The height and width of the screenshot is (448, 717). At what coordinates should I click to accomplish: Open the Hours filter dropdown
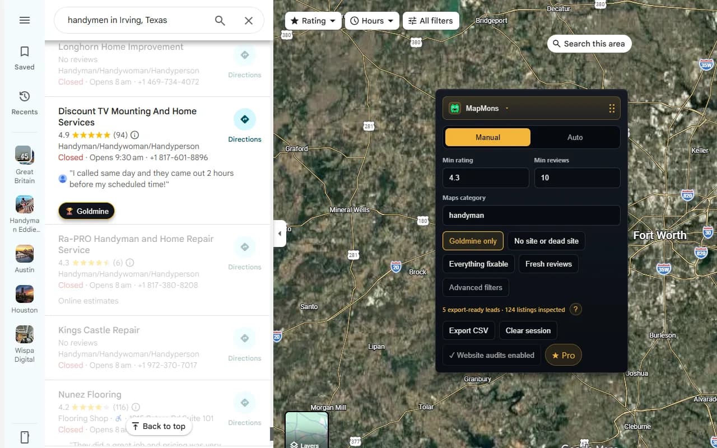pos(372,21)
